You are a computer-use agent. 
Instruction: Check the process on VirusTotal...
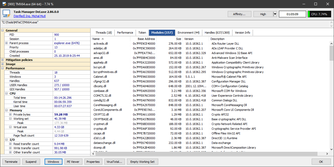pyautogui.click(x=114, y=162)
